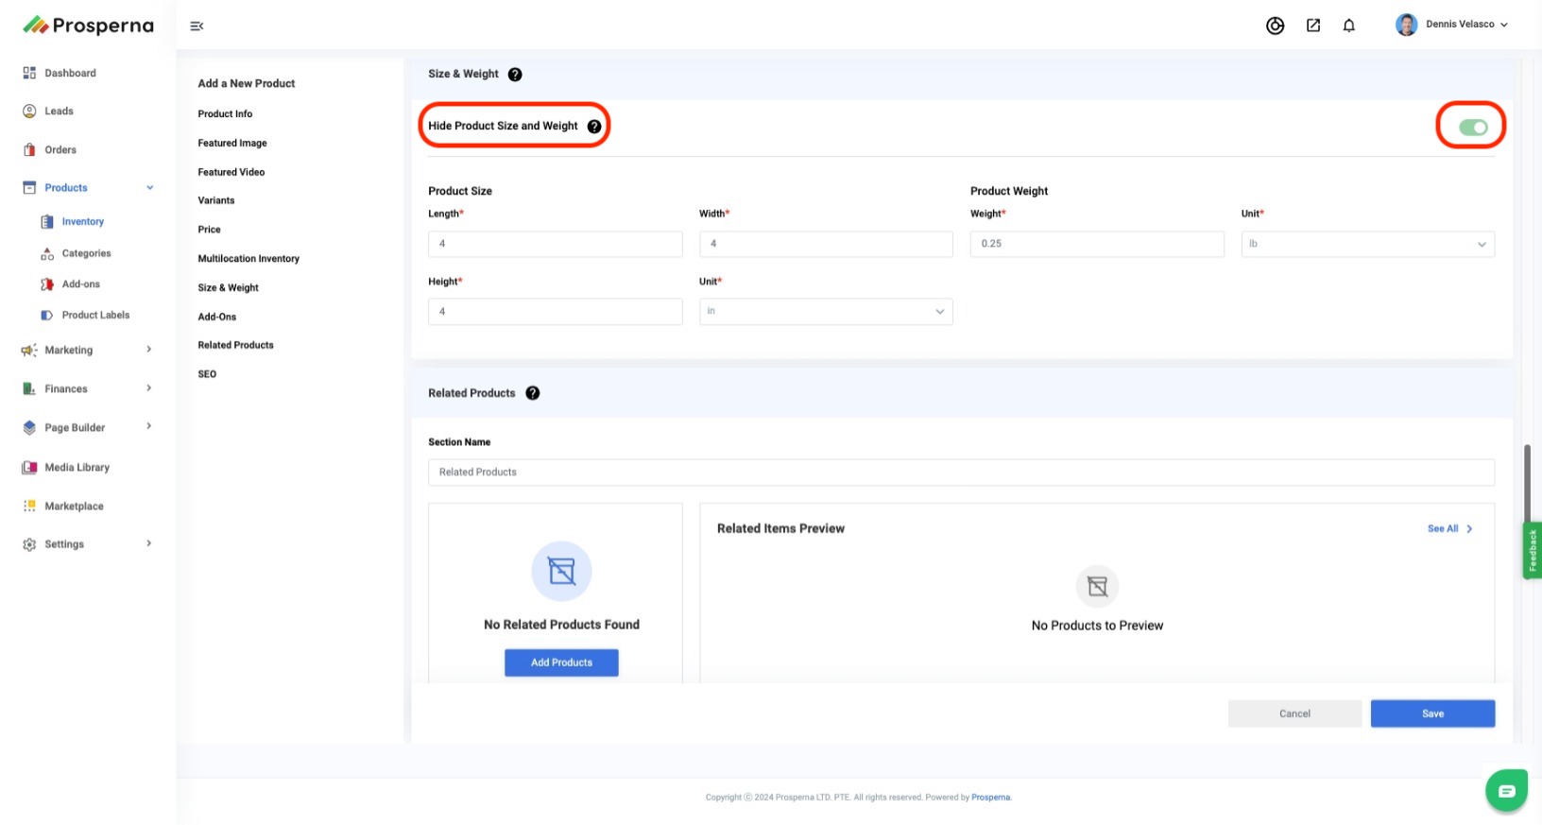Collapse the sidebar with hamburger icon
The width and height of the screenshot is (1542, 825).
[x=197, y=26]
